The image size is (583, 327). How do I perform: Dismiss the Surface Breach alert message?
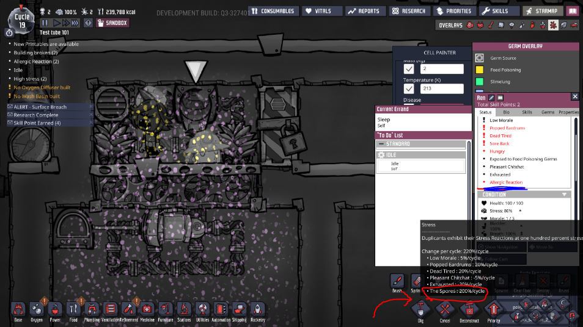(91, 107)
